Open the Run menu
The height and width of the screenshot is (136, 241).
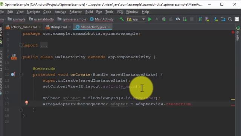(x=99, y=12)
